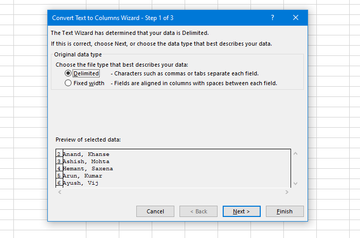Click the preview horizontal scrollbar track

click(173, 192)
